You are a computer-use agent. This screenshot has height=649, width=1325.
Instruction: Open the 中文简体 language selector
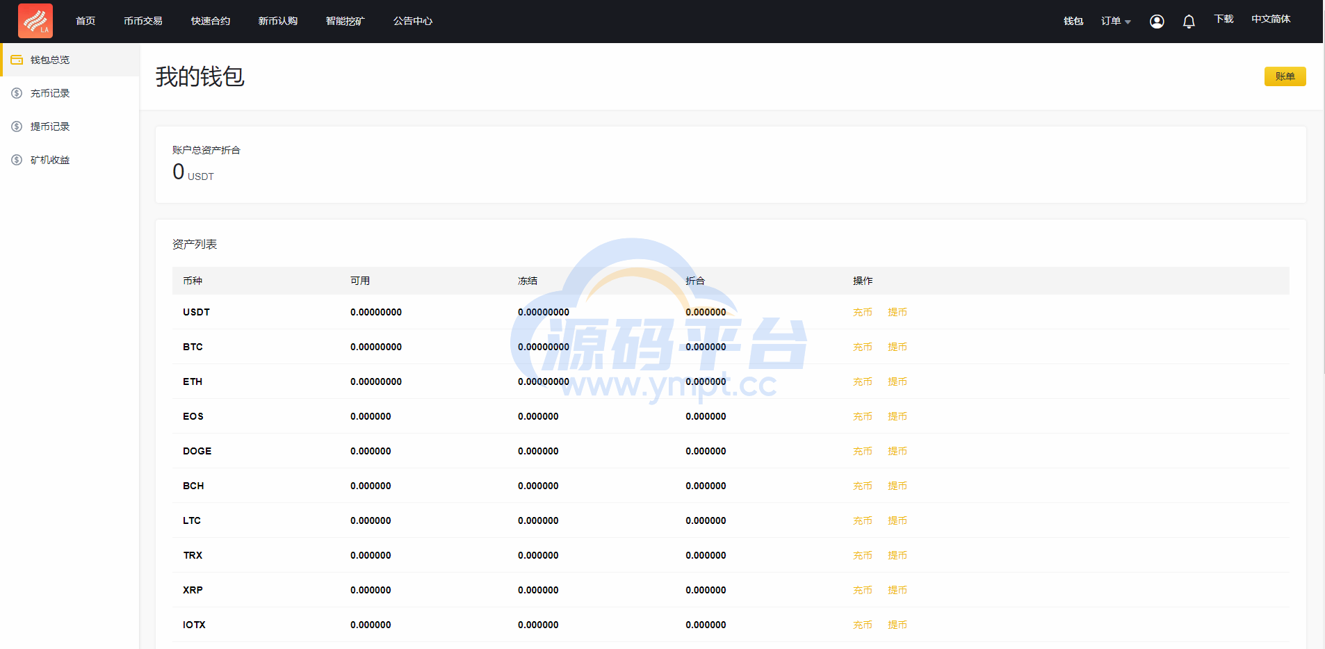pos(1270,19)
